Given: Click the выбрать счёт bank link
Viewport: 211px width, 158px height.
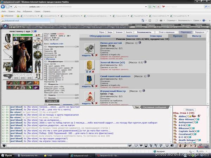Looking at the screenshot, I should click(x=57, y=44).
